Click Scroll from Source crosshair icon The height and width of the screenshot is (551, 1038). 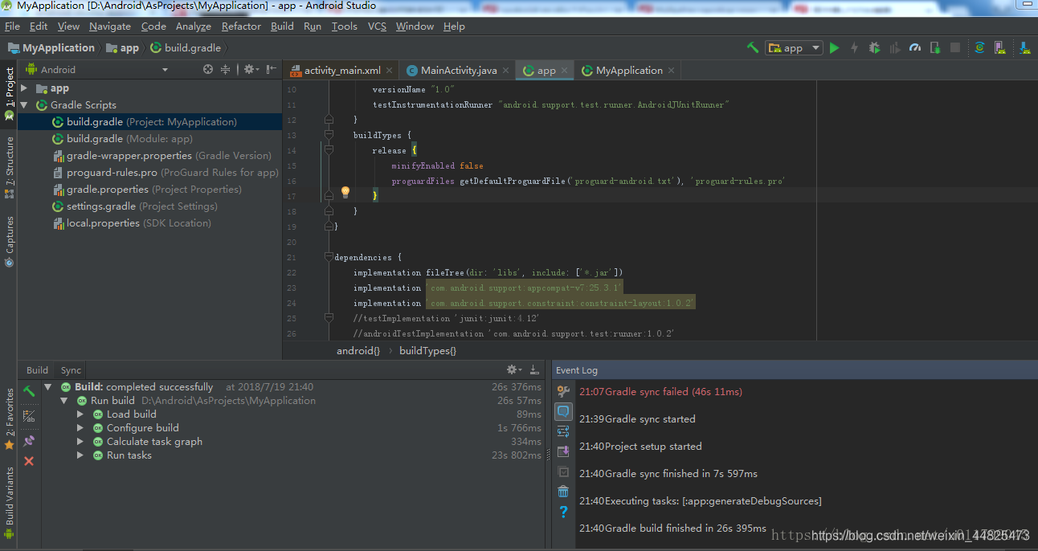pos(208,70)
